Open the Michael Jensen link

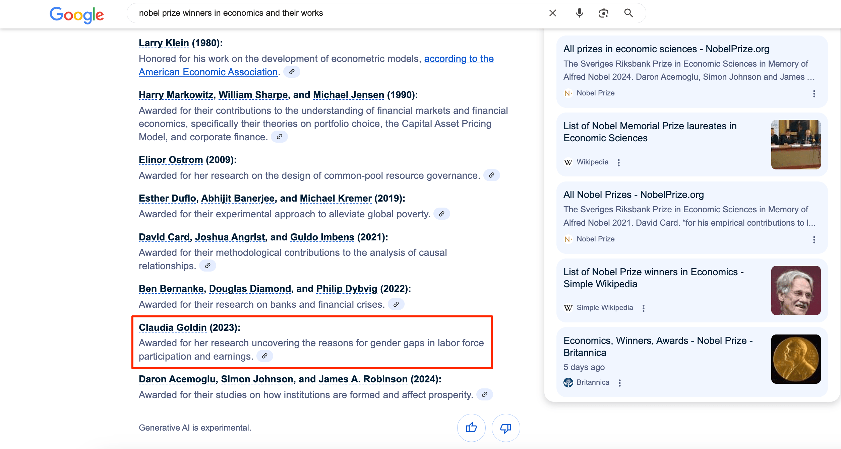coord(349,95)
